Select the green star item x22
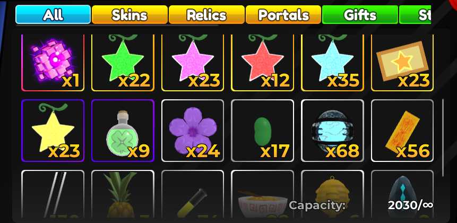This screenshot has width=457, height=223. coord(123,63)
